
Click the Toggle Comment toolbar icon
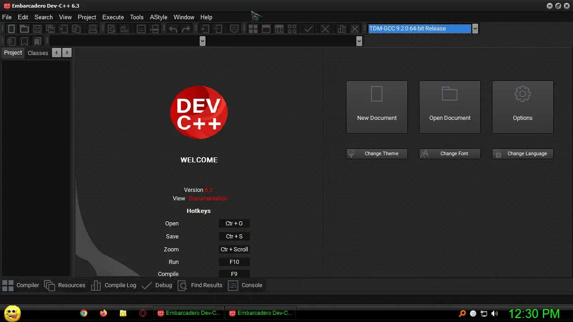click(x=234, y=29)
